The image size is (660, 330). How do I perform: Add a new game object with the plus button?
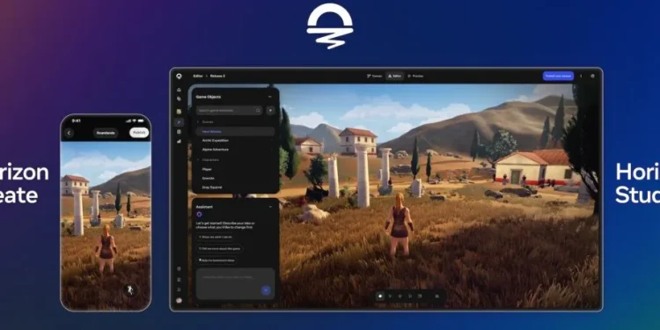[x=270, y=110]
